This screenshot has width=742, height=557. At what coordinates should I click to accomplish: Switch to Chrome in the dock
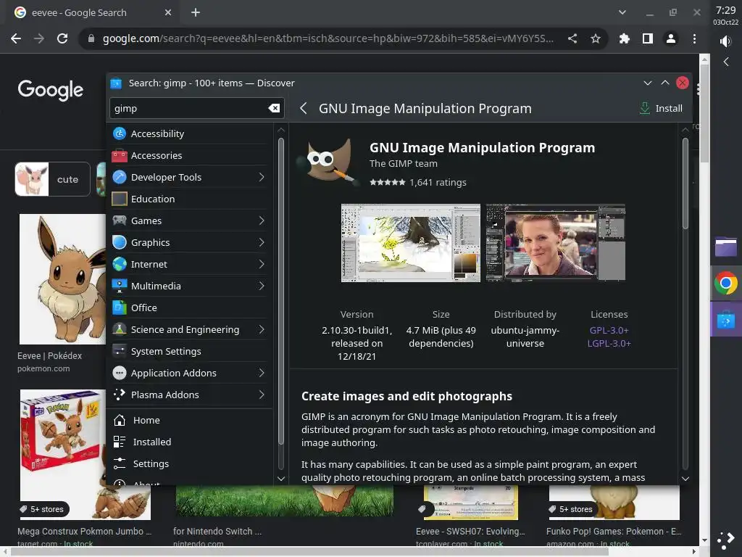click(725, 284)
